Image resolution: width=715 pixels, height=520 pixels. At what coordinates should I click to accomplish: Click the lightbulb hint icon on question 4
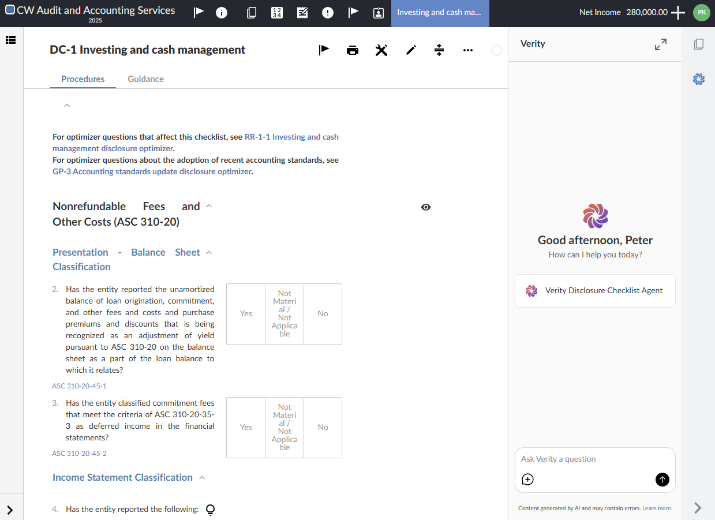coord(211,510)
